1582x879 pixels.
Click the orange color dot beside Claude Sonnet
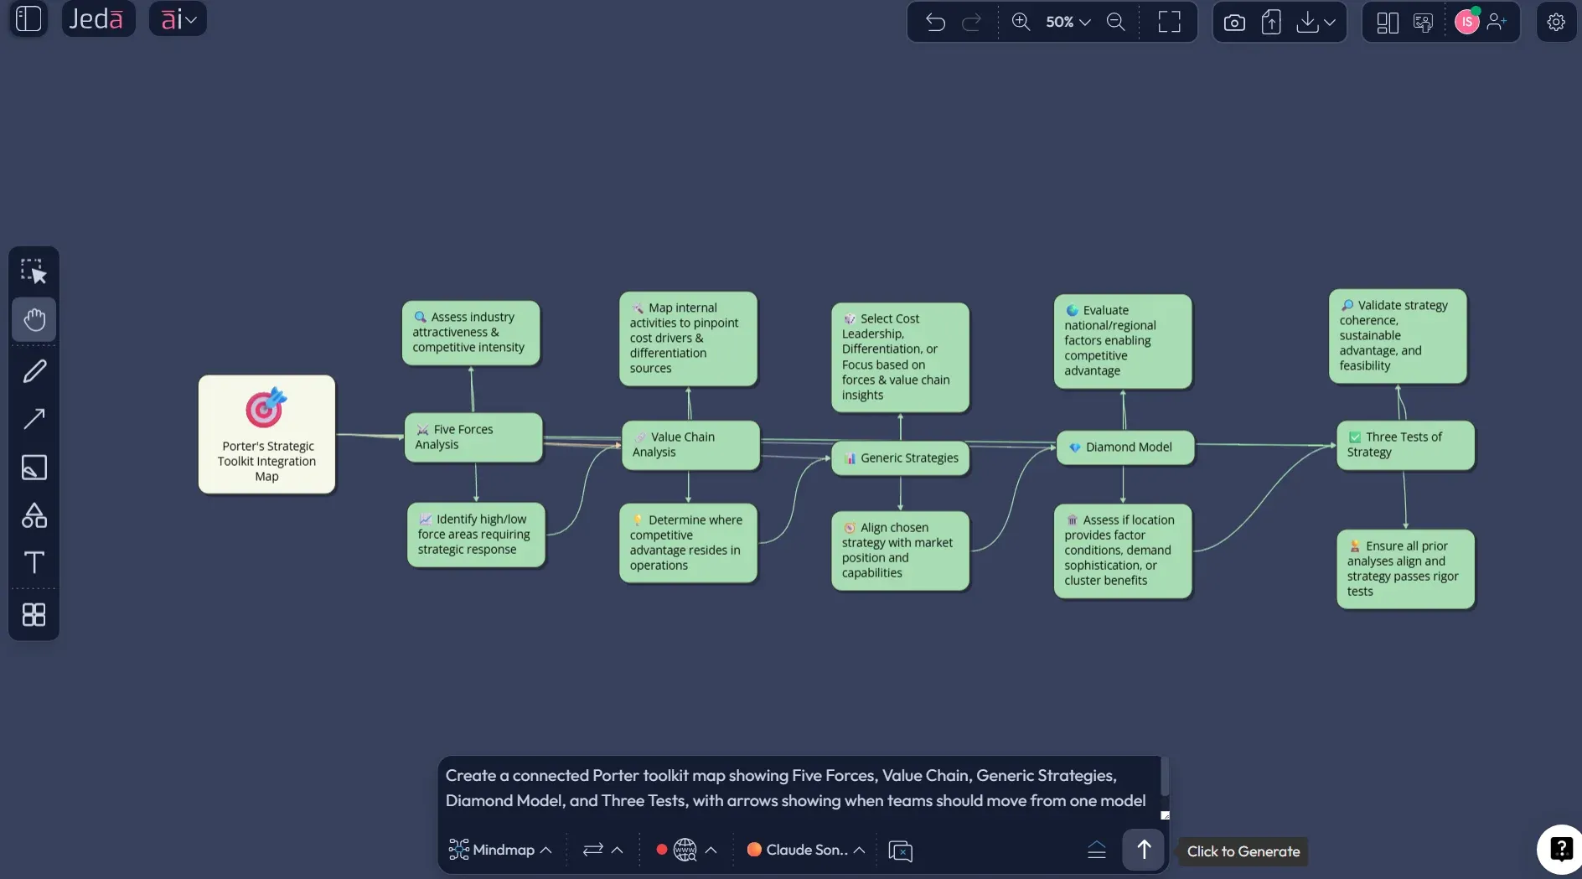(754, 850)
